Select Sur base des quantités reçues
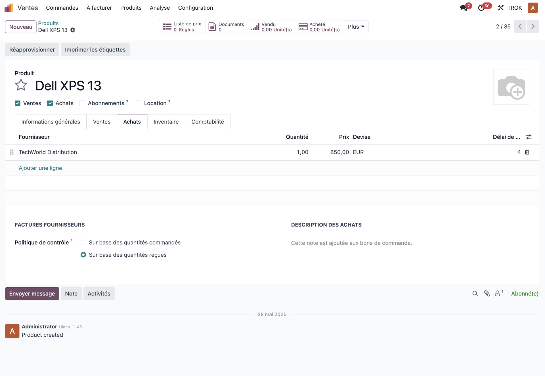Viewport: 545px width, 376px height. point(83,255)
